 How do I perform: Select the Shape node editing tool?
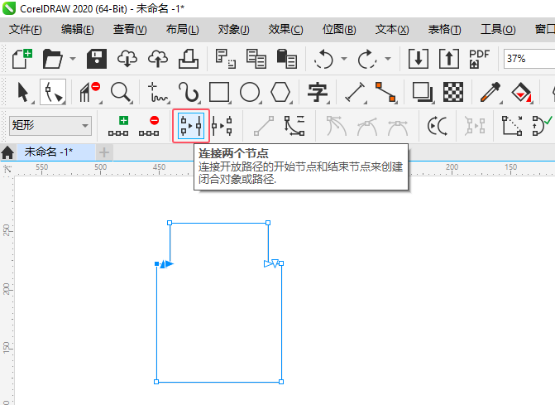coord(53,92)
